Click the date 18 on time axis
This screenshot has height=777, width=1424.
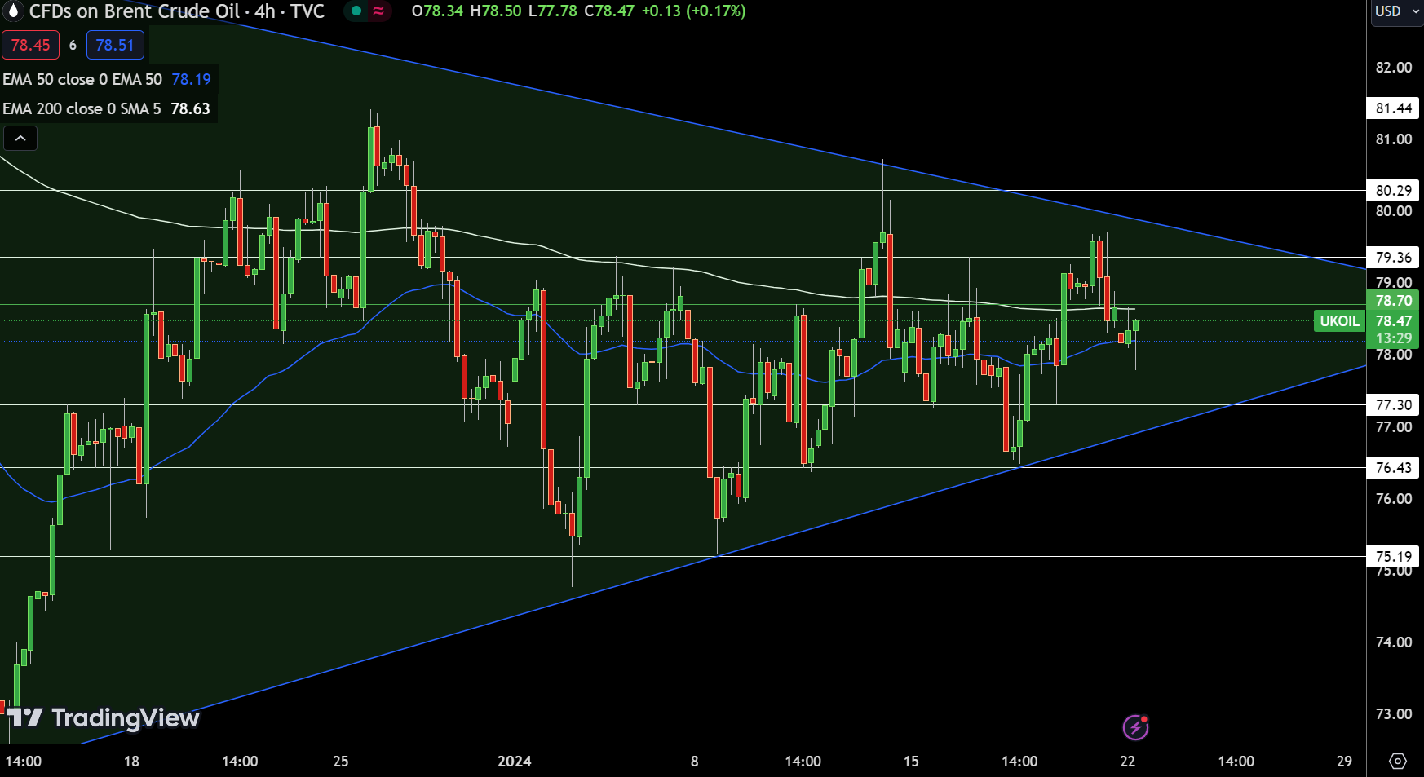[131, 762]
